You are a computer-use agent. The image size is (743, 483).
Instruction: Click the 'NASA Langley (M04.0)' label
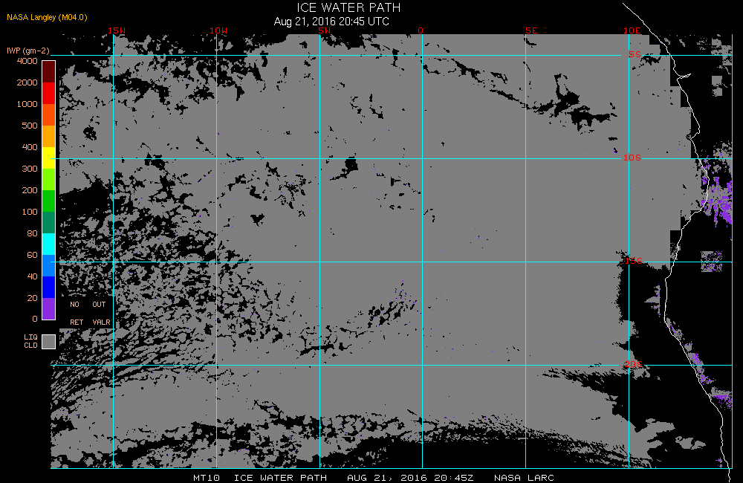[47, 18]
